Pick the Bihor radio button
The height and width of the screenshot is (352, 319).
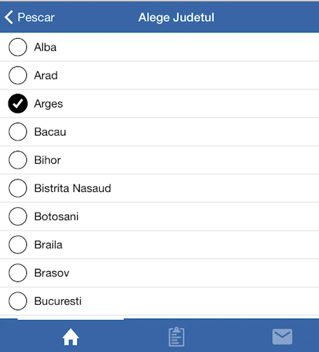point(18,160)
